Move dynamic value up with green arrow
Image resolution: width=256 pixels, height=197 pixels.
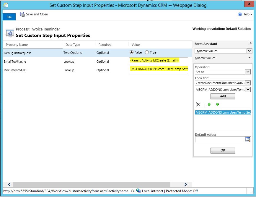coord(209,104)
